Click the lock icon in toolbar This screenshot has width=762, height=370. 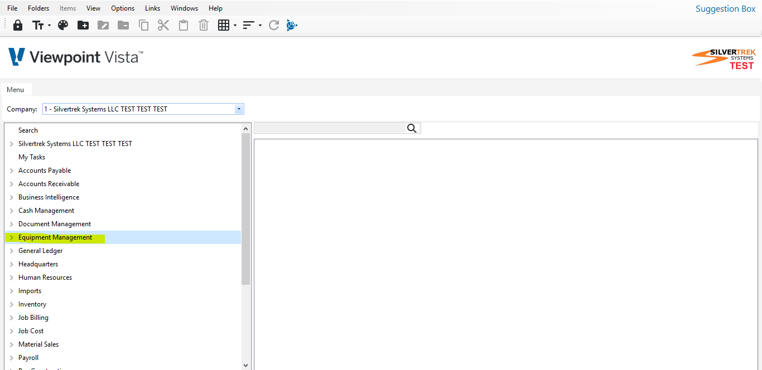[18, 25]
